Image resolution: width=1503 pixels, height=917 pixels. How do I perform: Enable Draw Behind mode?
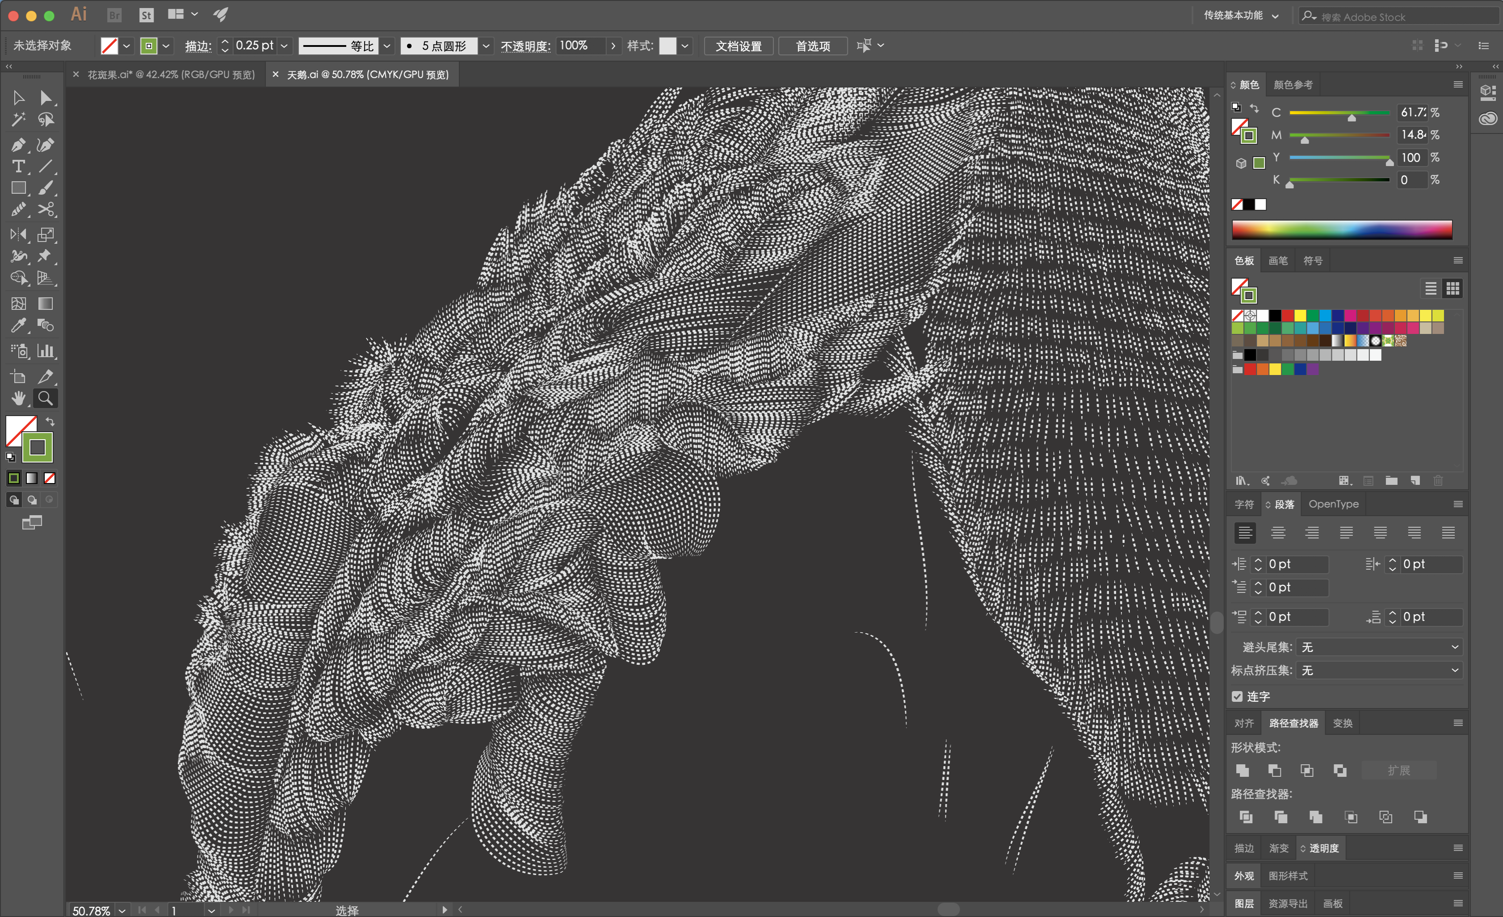pos(32,500)
